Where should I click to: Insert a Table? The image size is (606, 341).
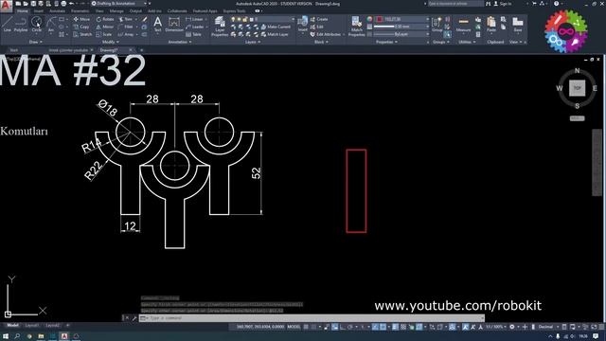[x=193, y=34]
